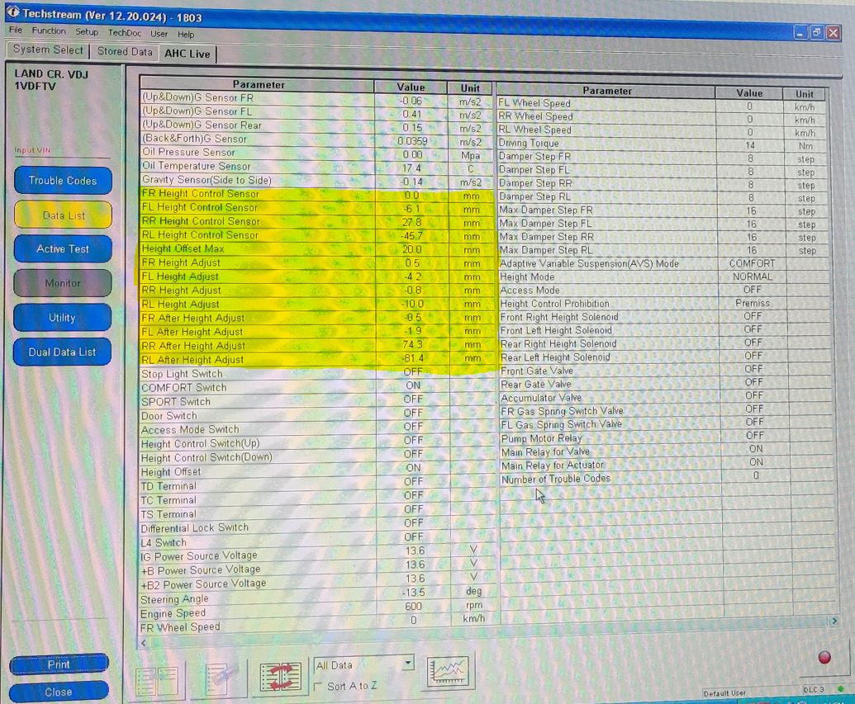Screen dimensions: 855x704
Task: Select the FL Height Control Sensor row
Action: point(316,208)
